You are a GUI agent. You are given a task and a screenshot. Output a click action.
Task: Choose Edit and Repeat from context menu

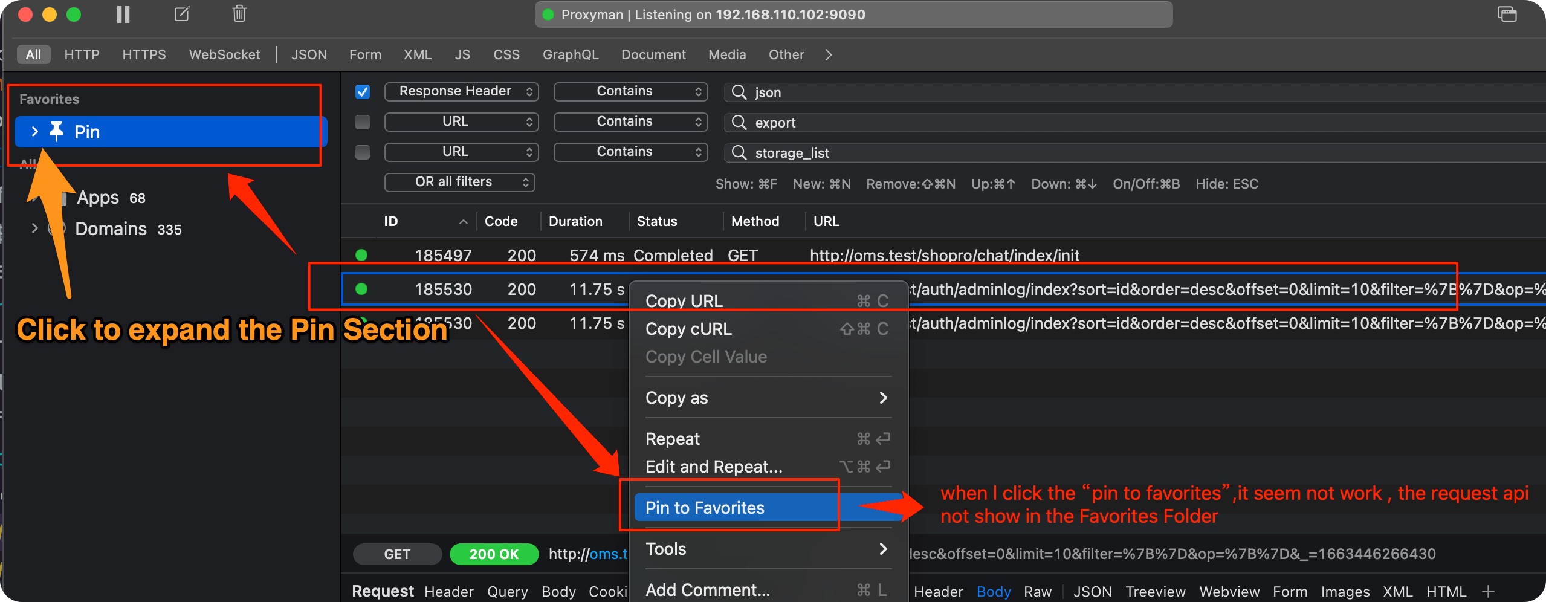(x=768, y=467)
